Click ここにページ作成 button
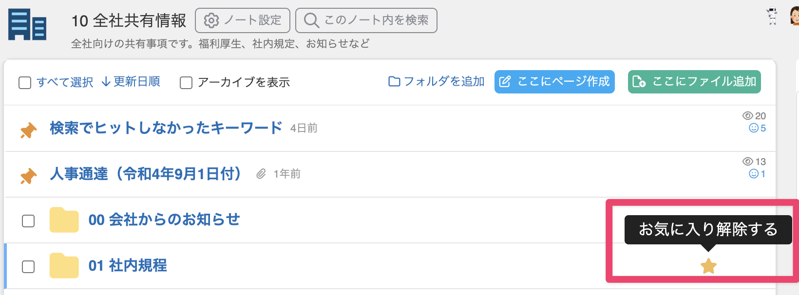799x295 pixels. [x=554, y=82]
